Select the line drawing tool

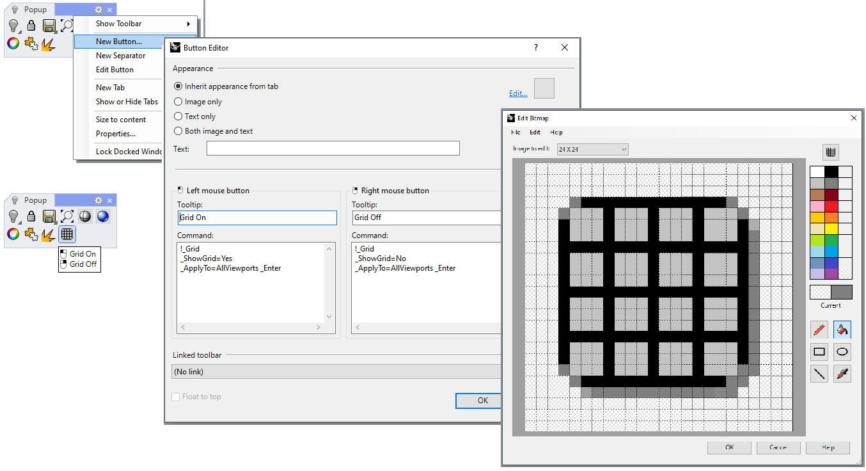(x=819, y=373)
